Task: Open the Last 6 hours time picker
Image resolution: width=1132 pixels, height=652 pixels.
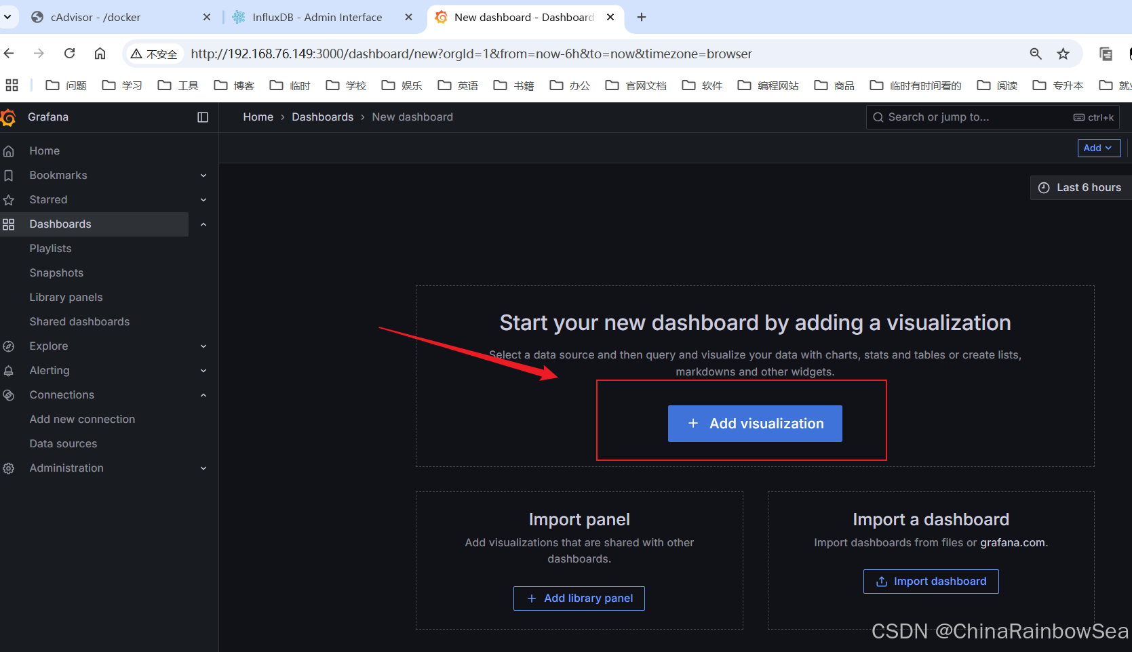Action: pyautogui.click(x=1081, y=188)
